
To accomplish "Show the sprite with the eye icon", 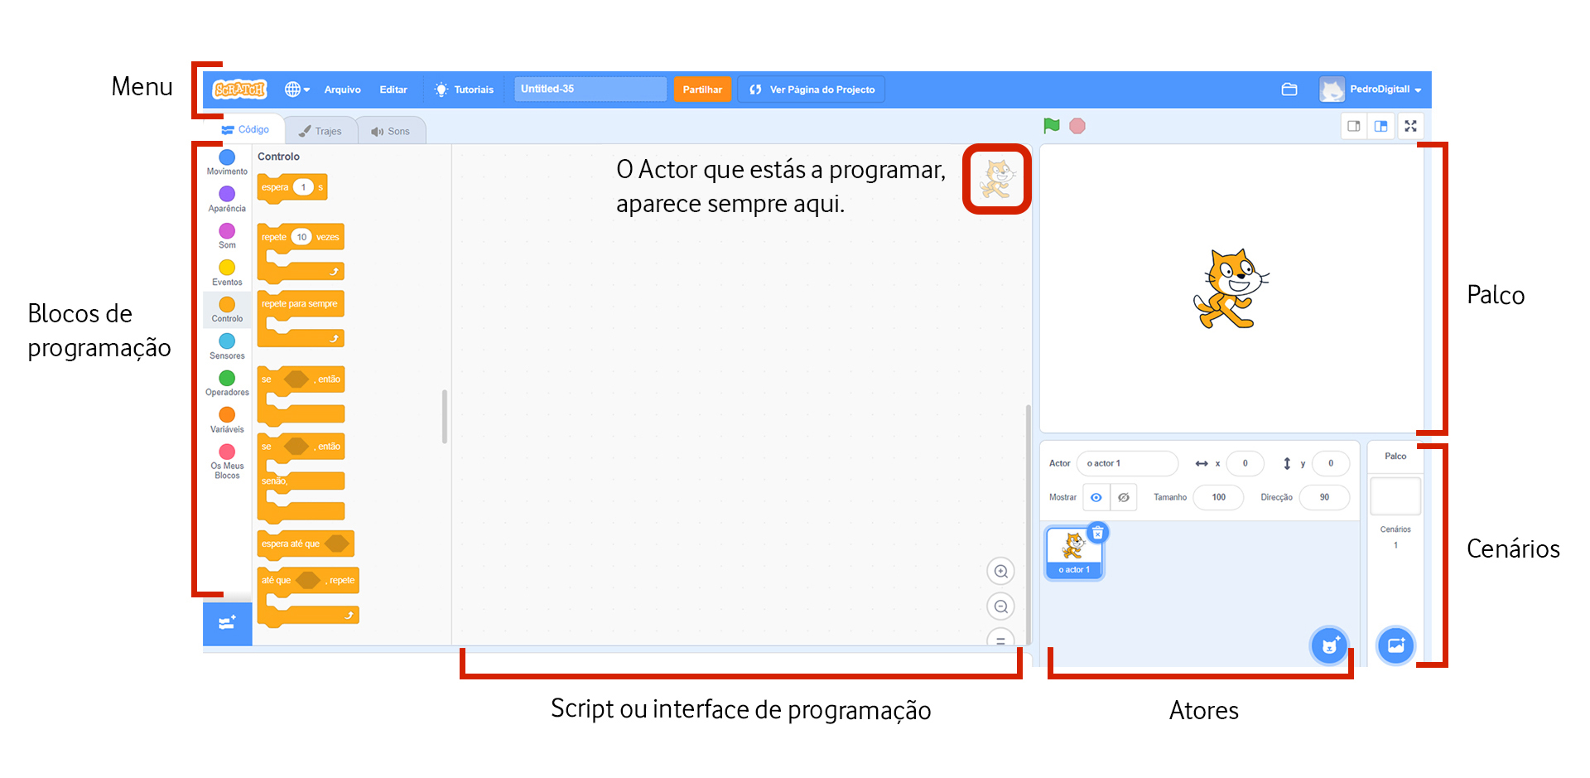I will pyautogui.click(x=1096, y=497).
